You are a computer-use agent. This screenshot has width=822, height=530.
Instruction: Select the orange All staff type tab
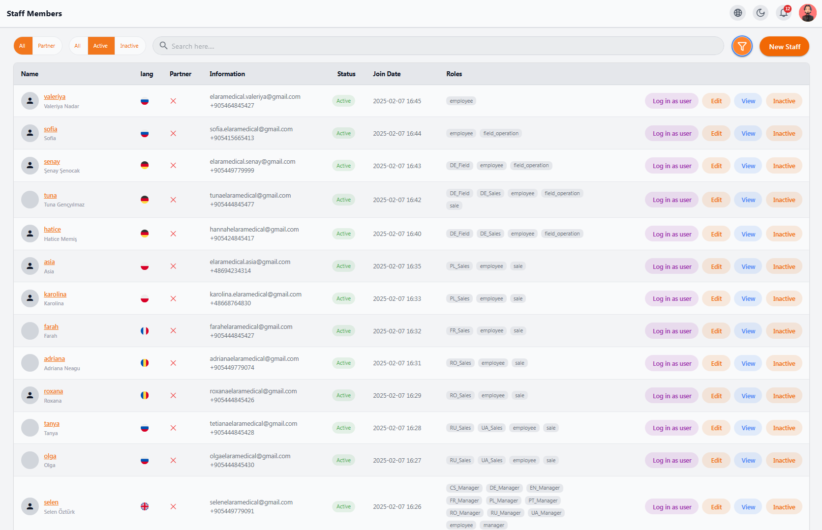coord(23,46)
